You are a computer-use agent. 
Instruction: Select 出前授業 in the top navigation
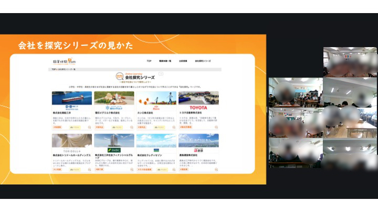pyautogui.click(x=183, y=61)
